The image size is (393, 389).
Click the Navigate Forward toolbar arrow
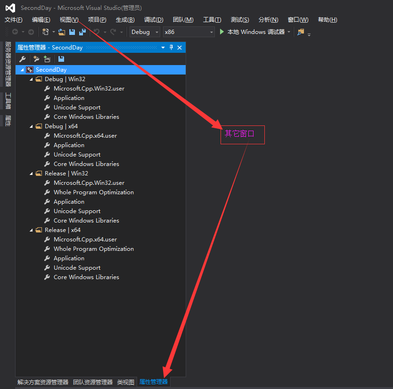pyautogui.click(x=31, y=32)
